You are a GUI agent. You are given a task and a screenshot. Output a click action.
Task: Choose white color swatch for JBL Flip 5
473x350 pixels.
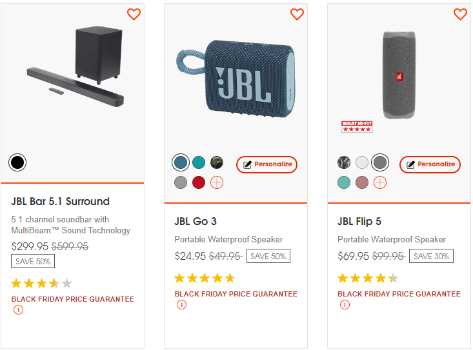click(362, 162)
